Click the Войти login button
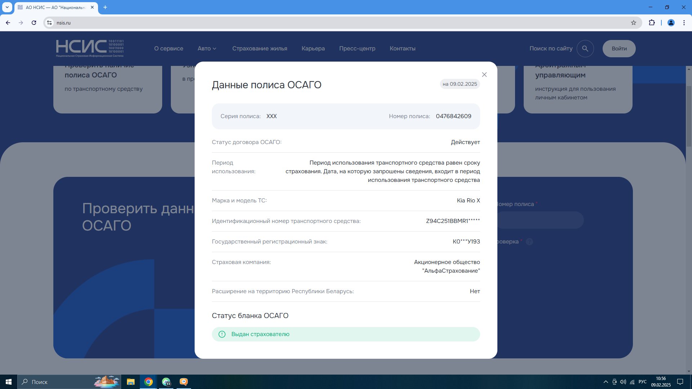Screen dimensions: 692x389 [x=619, y=48]
